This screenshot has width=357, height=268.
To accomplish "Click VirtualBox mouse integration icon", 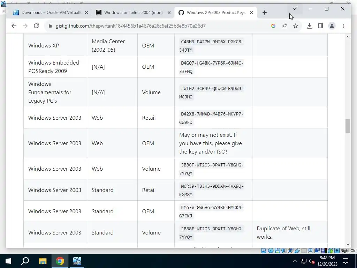I will click(x=331, y=251).
